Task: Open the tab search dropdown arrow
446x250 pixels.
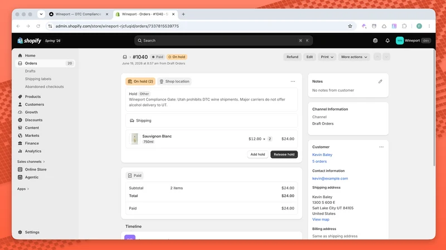Action: point(41,14)
